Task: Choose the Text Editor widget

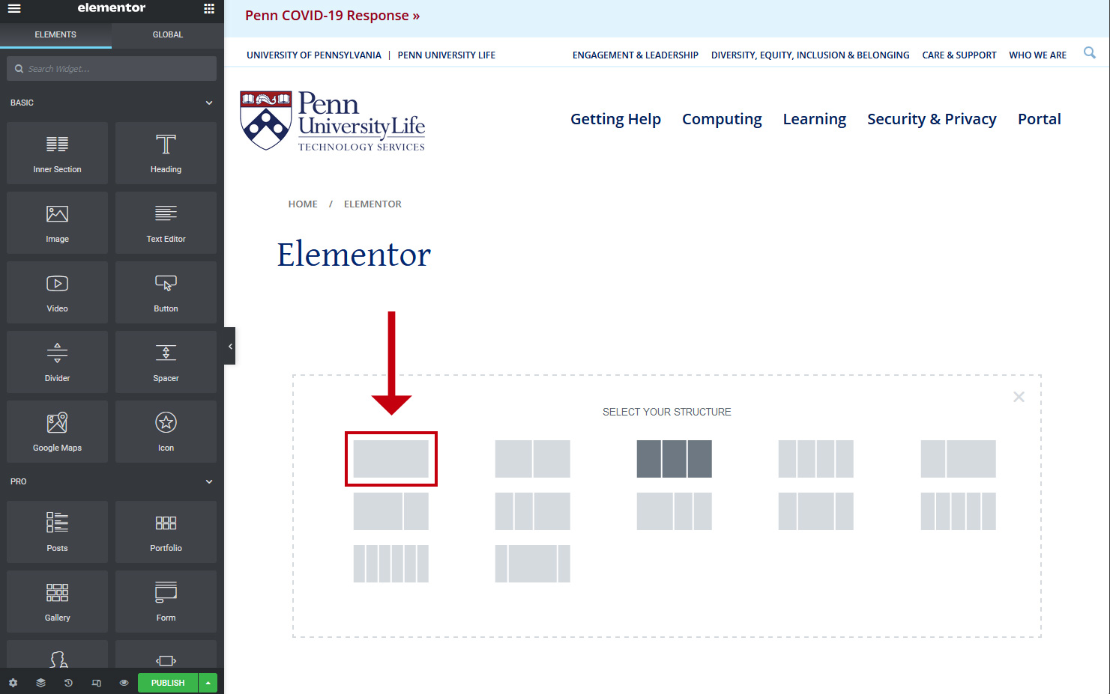Action: pos(166,223)
